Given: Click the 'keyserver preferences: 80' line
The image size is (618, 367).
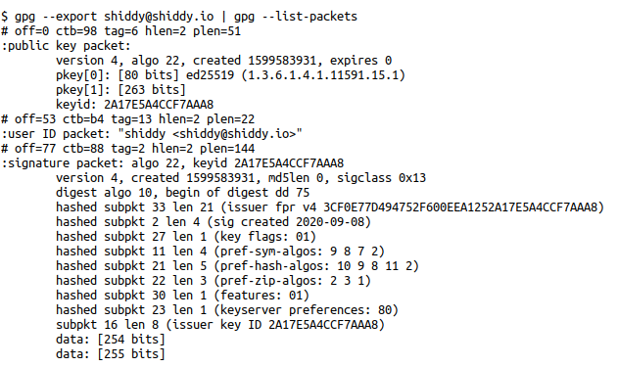Looking at the screenshot, I should point(227,310).
